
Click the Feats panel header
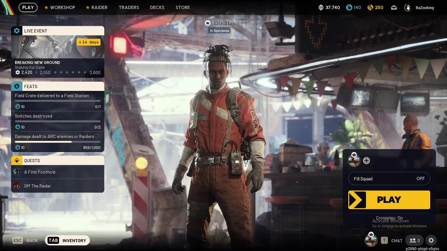pyautogui.click(x=58, y=86)
